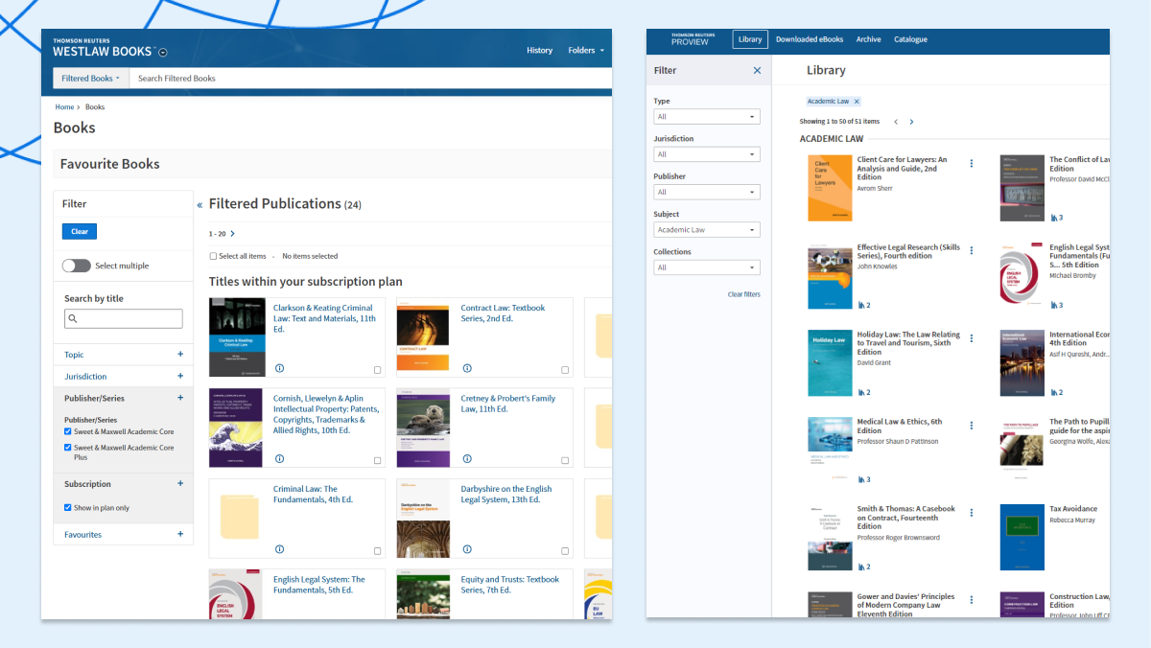The image size is (1151, 648).
Task: Uncheck Show in plan only checkbox
Action: pyautogui.click(x=68, y=508)
